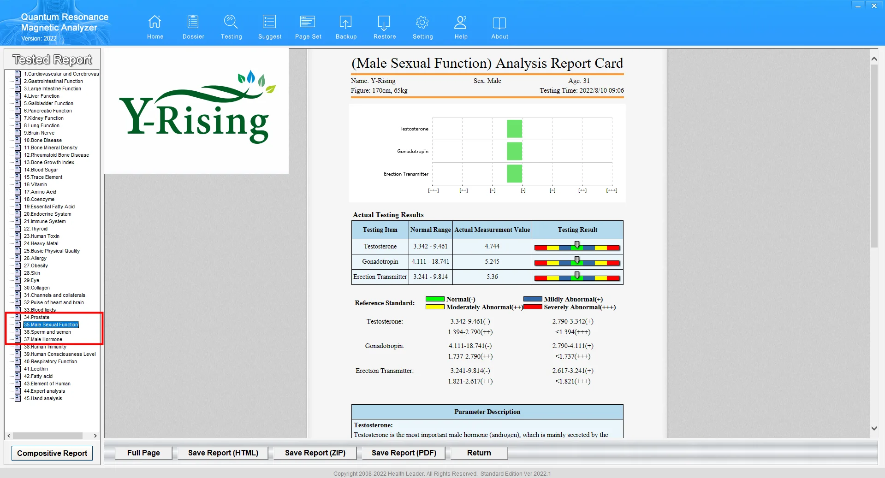Click the report icon beside Eye

click(18, 280)
